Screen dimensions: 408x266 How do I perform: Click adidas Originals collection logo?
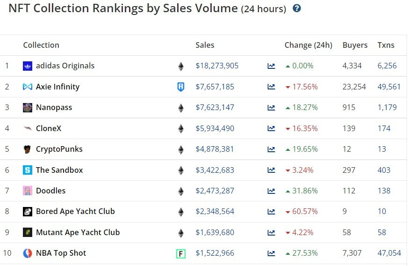28,66
